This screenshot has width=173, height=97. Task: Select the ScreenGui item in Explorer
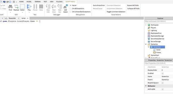157,47
